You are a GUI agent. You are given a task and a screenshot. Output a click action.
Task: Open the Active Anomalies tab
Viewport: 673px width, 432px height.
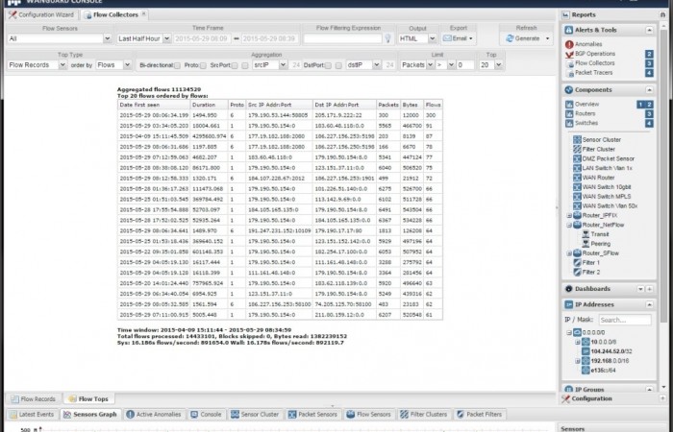click(153, 415)
